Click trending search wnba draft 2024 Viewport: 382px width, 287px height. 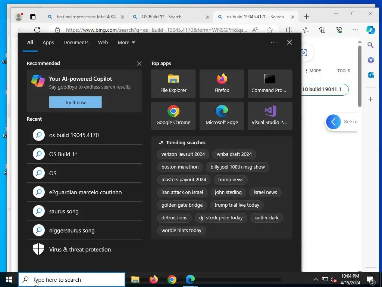[x=234, y=154]
